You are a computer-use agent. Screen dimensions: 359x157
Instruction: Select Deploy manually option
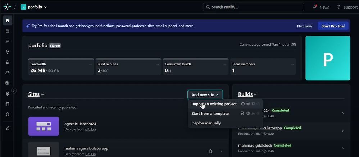point(206,123)
